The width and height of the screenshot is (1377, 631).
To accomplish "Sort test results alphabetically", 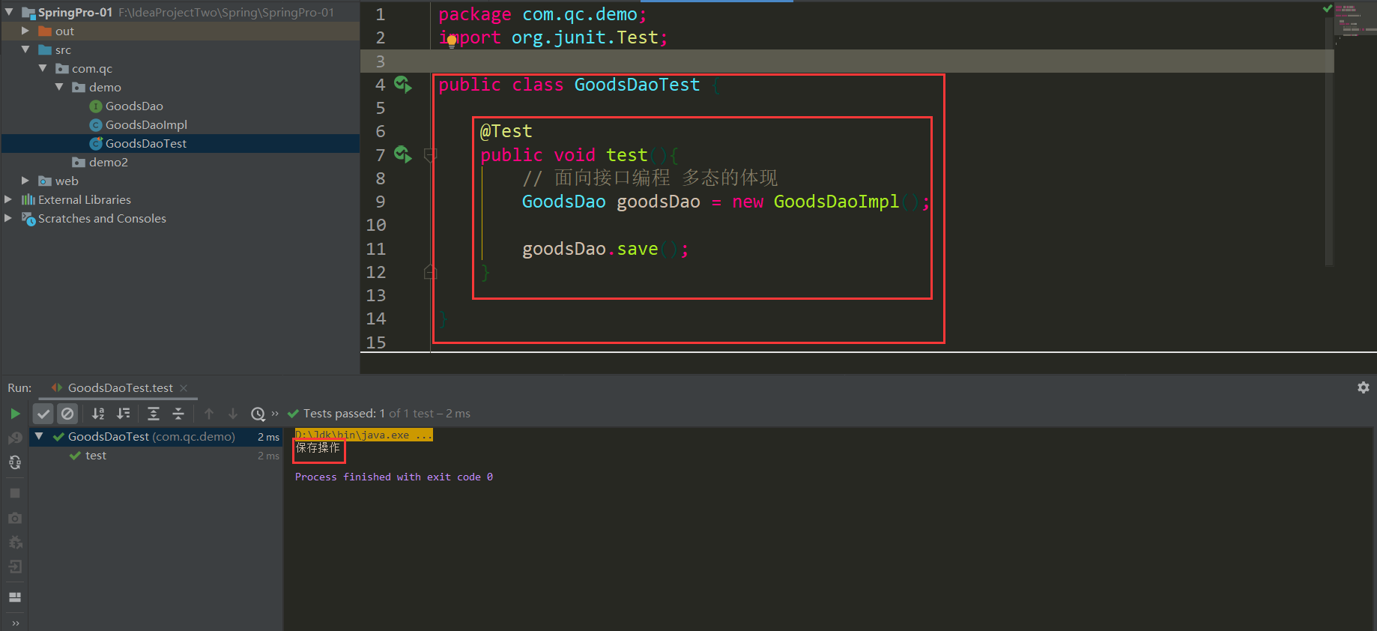I will pyautogui.click(x=98, y=414).
